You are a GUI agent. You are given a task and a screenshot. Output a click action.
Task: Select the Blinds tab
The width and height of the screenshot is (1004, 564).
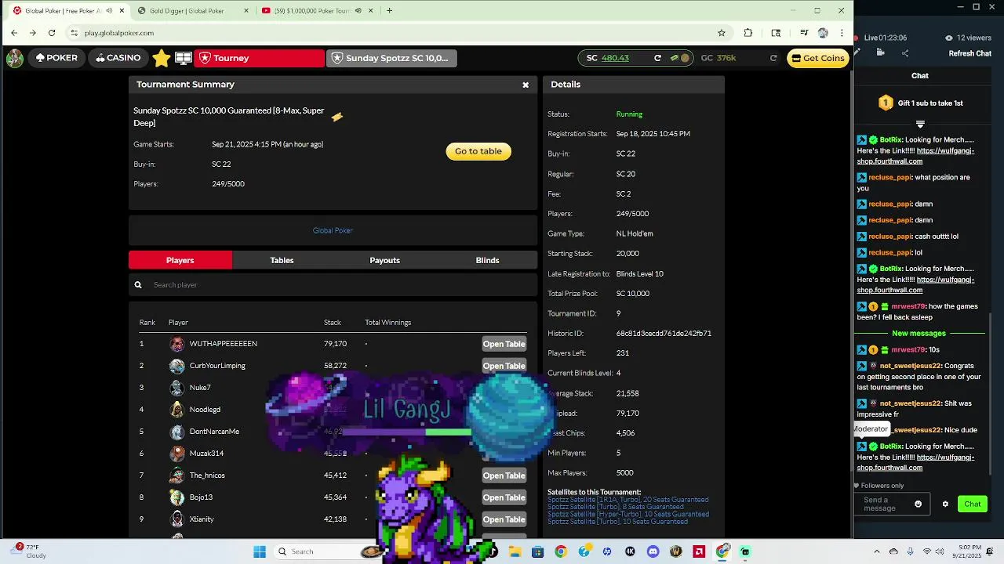pyautogui.click(x=487, y=260)
